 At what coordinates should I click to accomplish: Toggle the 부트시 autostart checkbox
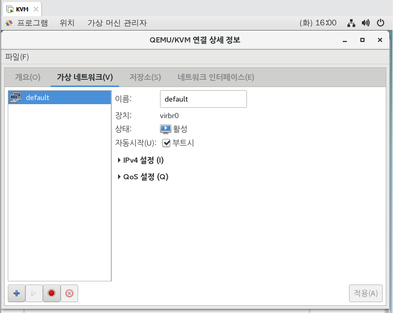[x=166, y=143]
